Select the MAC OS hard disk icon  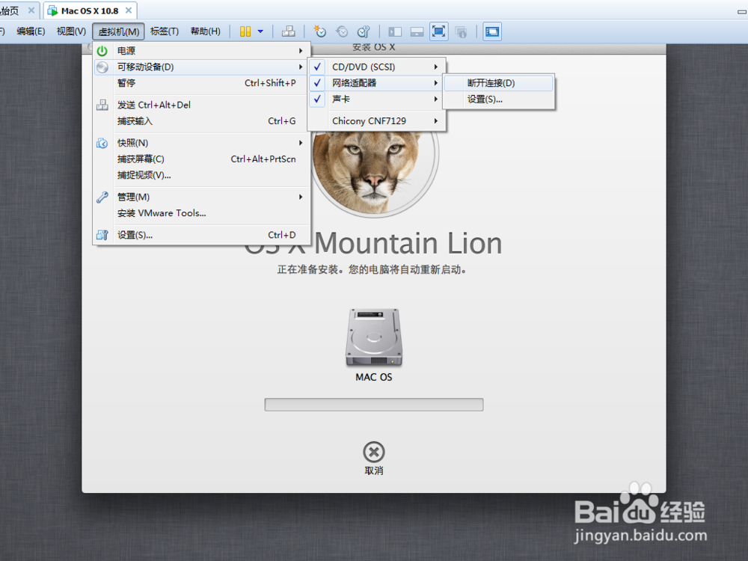click(x=374, y=338)
